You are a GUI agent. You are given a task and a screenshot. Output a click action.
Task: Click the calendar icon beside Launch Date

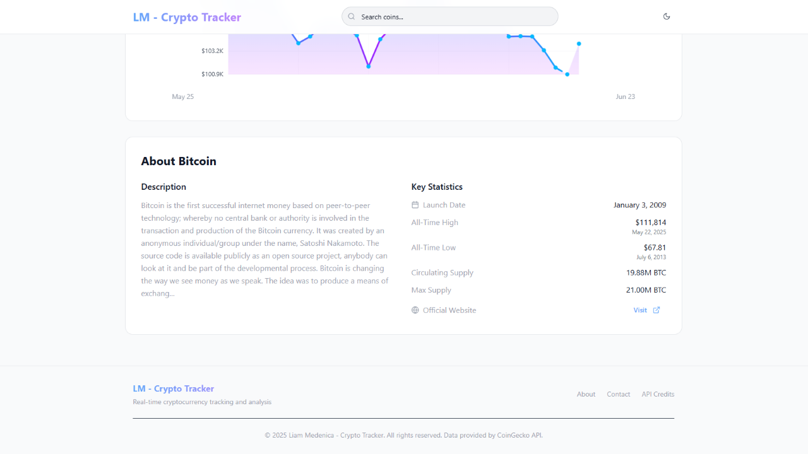click(415, 205)
